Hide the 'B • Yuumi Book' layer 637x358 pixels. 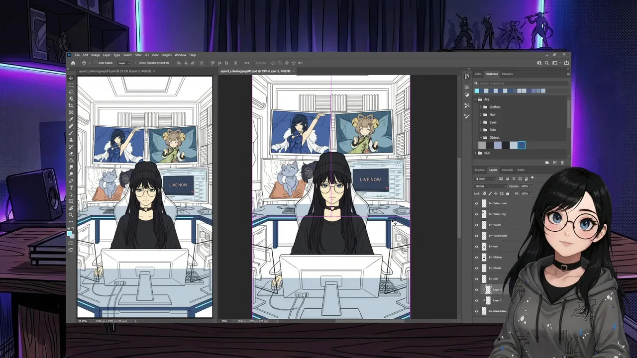(476, 236)
